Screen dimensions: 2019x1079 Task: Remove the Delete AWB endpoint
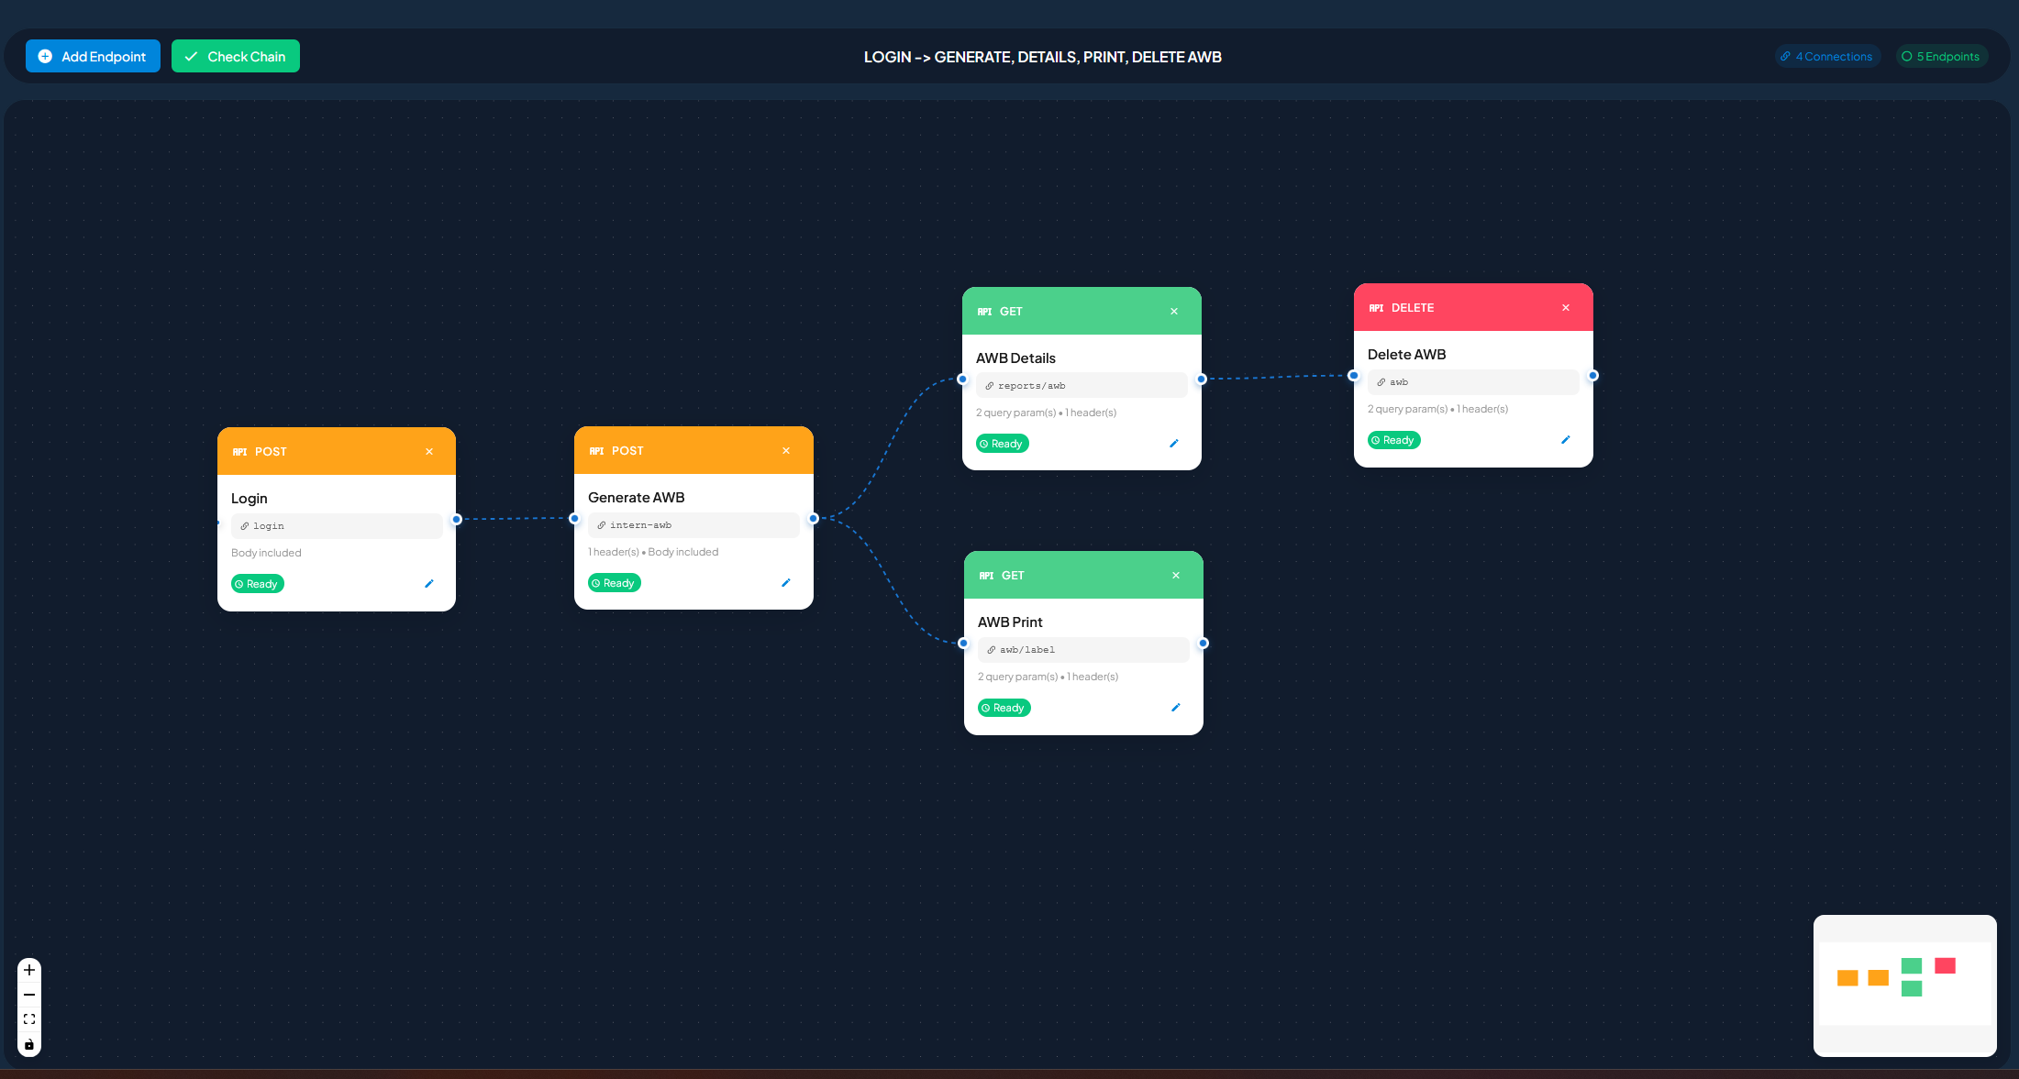click(1565, 307)
